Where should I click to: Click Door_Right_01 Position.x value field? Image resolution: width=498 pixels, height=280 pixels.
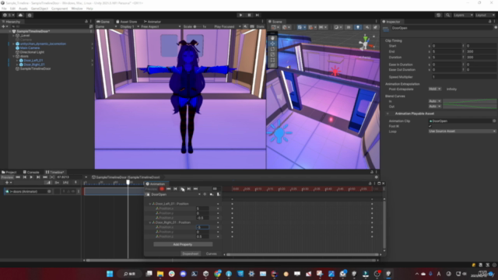(202, 227)
